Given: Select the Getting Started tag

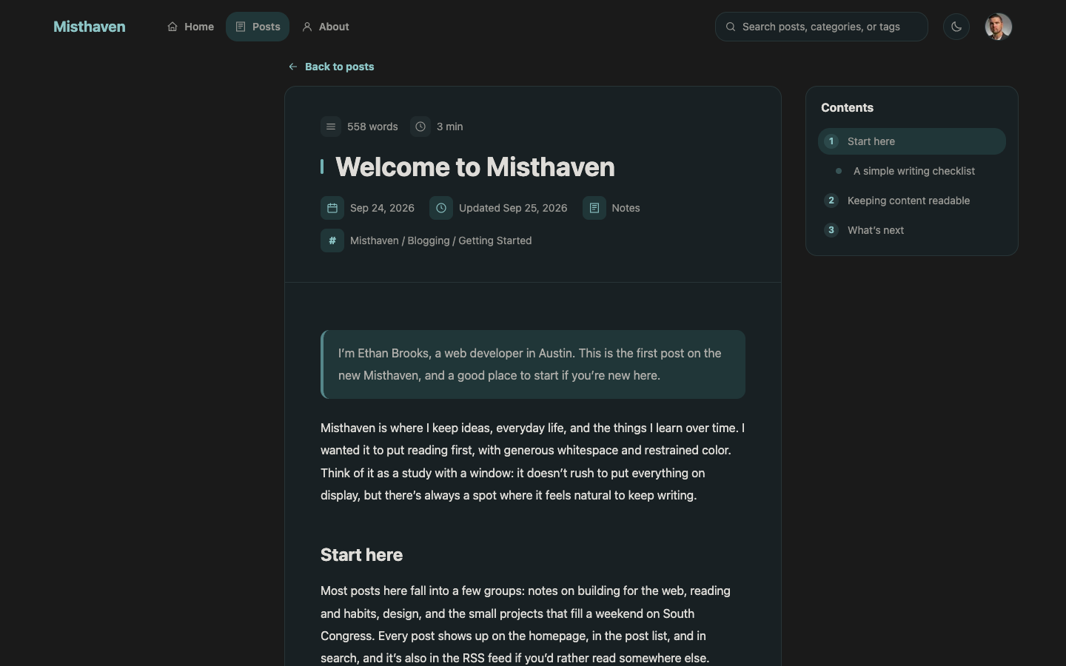Looking at the screenshot, I should tap(495, 240).
